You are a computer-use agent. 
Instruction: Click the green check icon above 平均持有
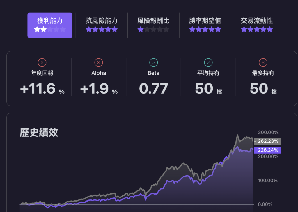pyautogui.click(x=208, y=62)
